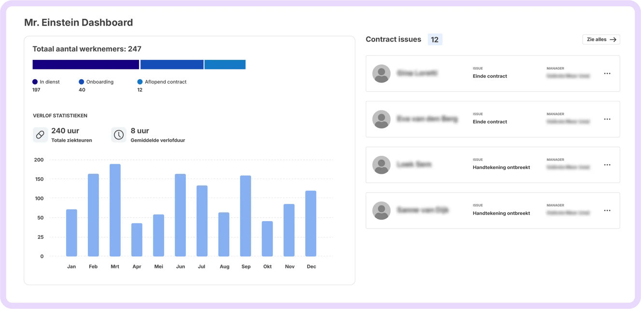641x309 pixels.
Task: Click the In dienst legend dot
Action: (35, 82)
